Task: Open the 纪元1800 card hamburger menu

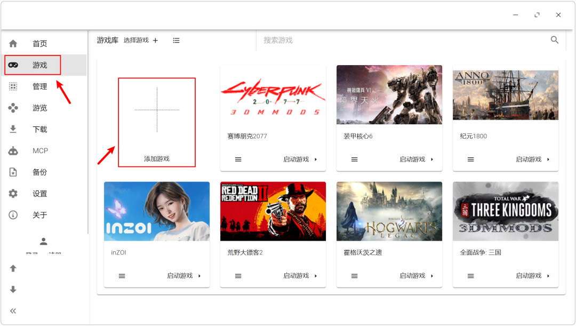Action: (x=471, y=160)
